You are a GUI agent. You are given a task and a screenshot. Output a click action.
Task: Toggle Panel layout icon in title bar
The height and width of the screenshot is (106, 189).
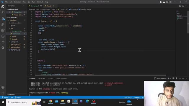pyautogui.click(x=164, y=2)
